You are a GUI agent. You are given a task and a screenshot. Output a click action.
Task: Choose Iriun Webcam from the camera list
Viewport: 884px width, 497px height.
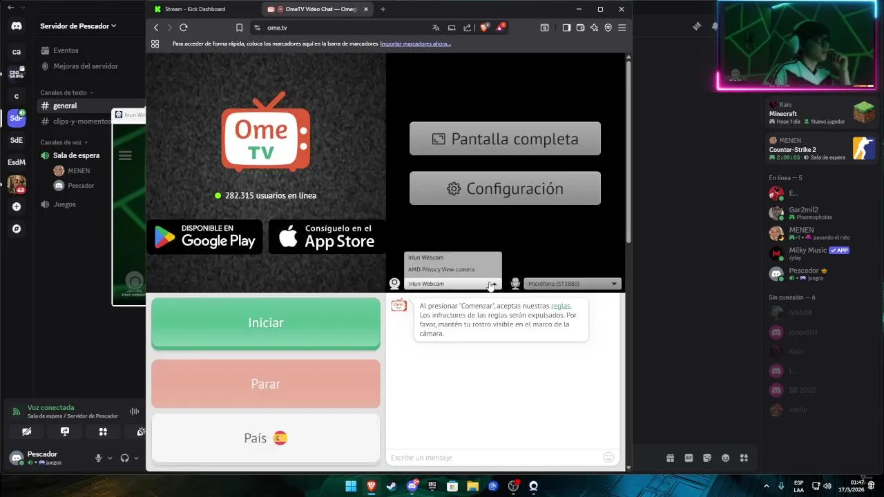453,257
